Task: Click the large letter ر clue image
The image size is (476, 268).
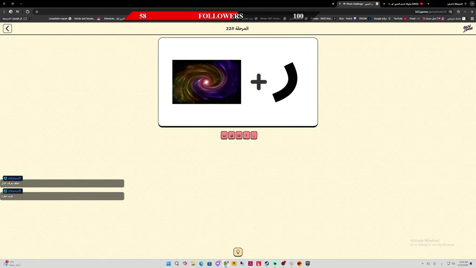Action: (x=285, y=82)
